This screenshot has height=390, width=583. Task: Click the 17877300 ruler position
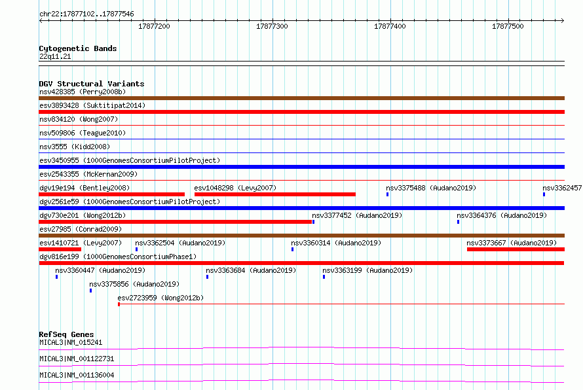(272, 26)
